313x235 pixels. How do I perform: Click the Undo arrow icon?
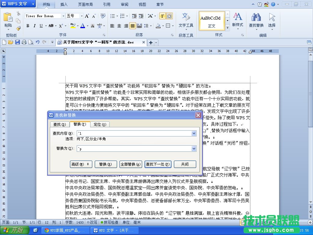coord(38,42)
